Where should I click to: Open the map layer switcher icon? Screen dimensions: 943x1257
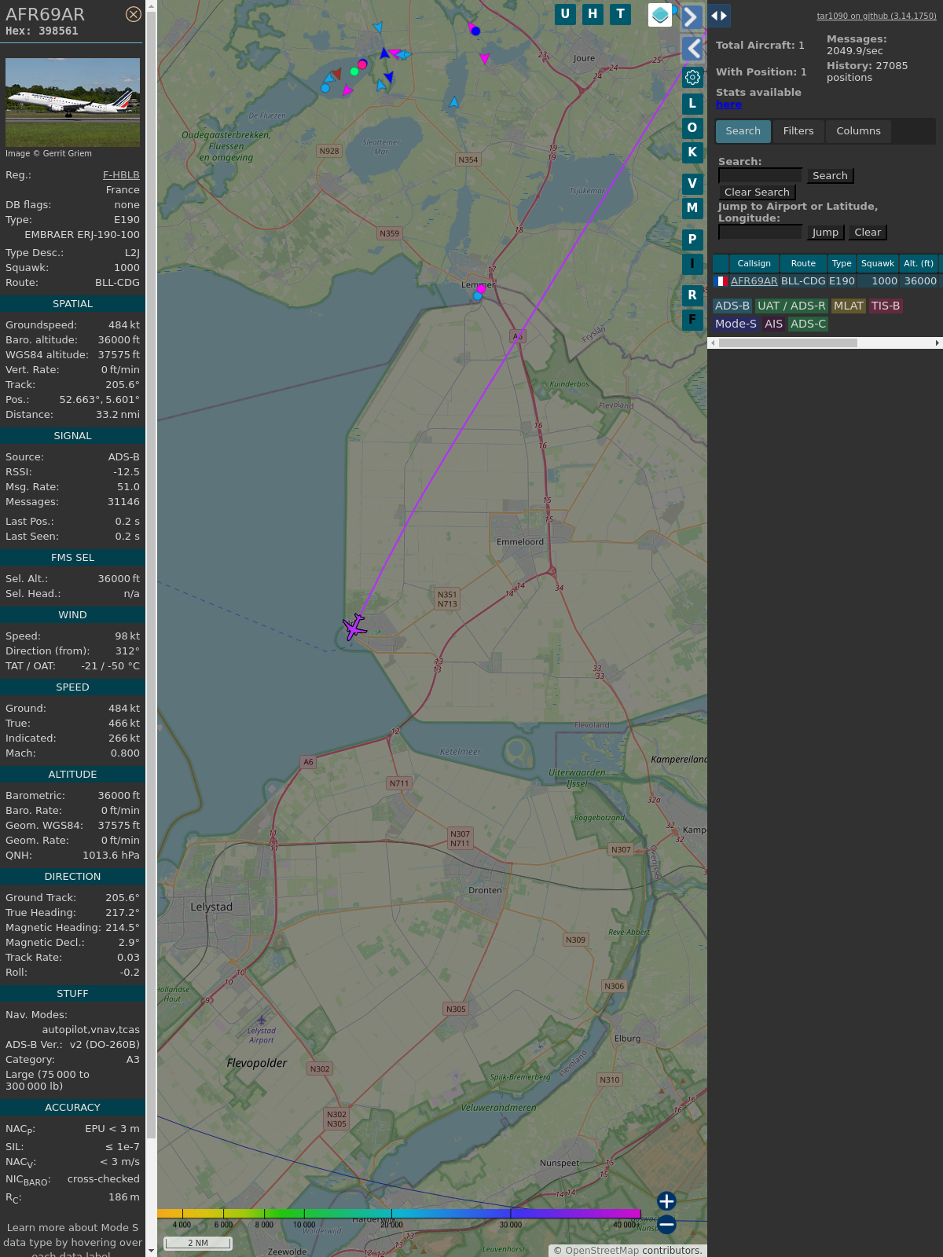(660, 15)
